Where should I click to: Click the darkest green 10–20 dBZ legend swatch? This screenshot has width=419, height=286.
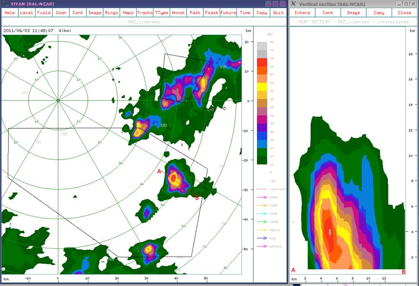(262, 160)
